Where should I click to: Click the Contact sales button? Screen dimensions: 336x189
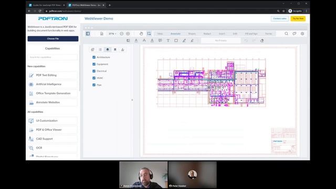(x=280, y=19)
